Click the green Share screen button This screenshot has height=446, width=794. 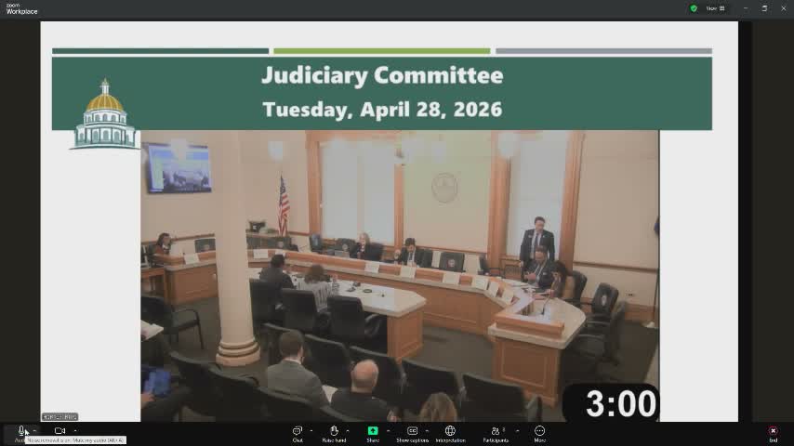373,431
